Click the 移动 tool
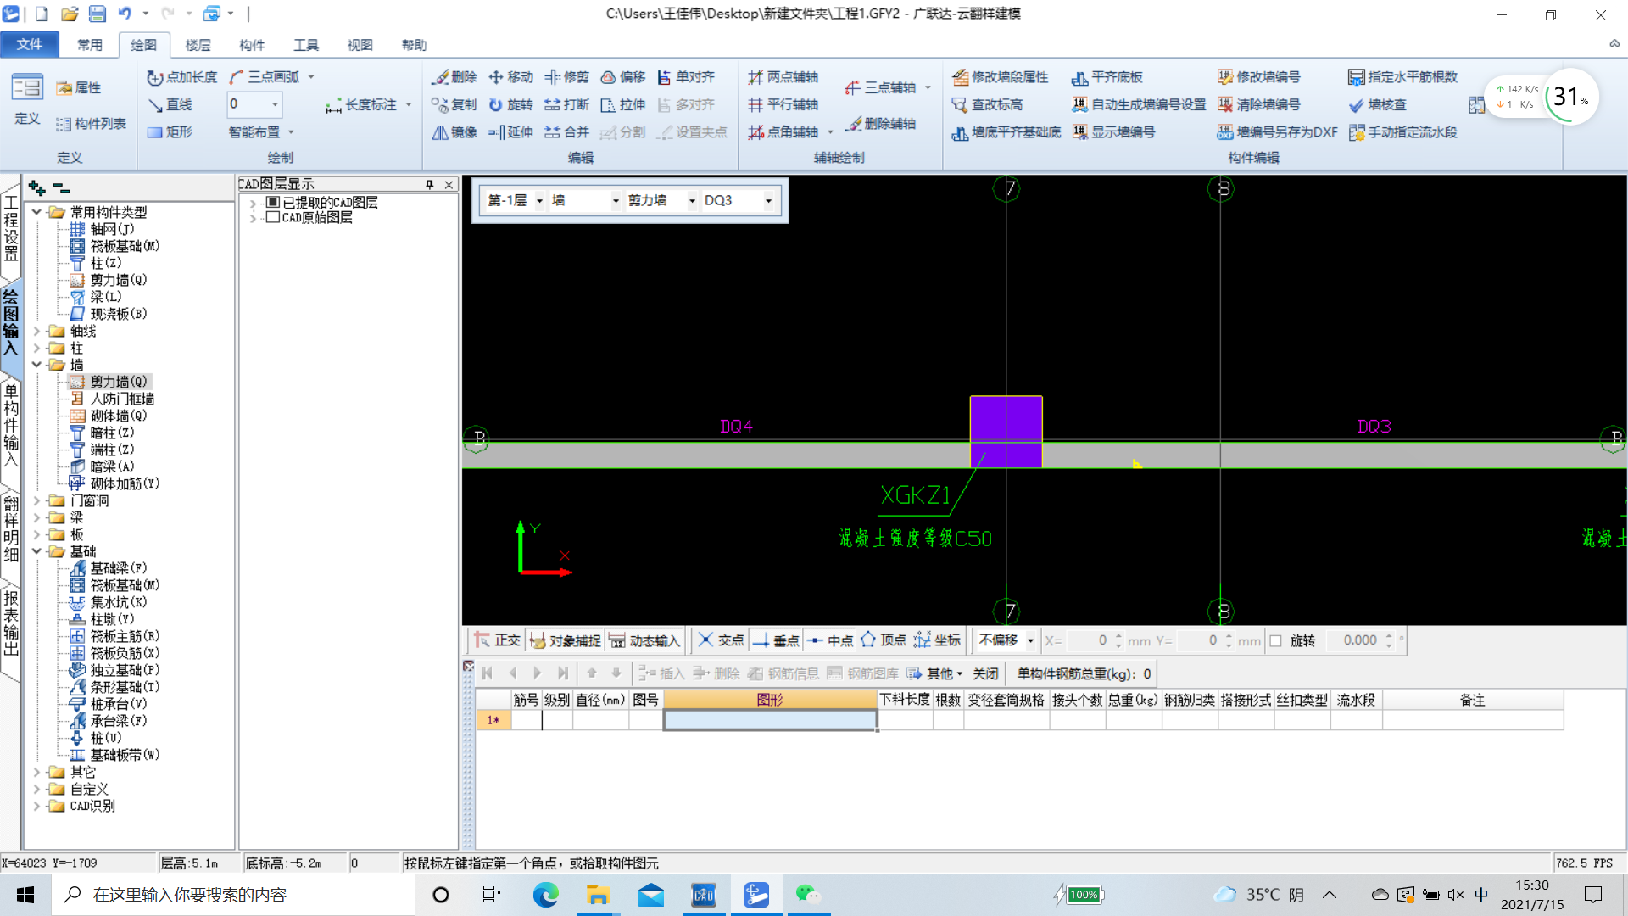Viewport: 1628px width, 916px height. click(510, 77)
